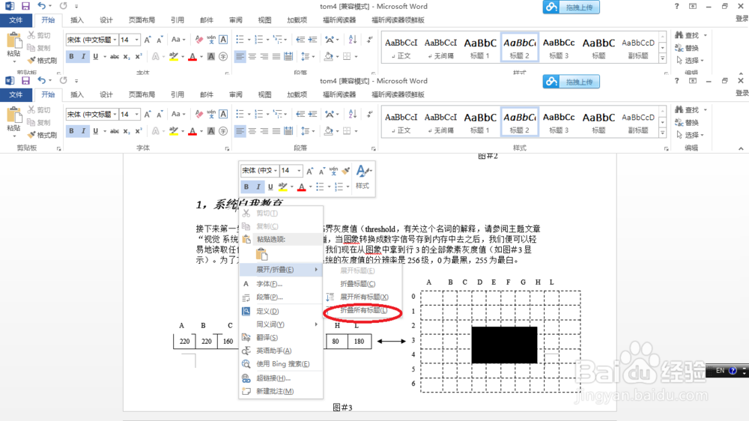749x421 pixels.
Task: Open Aa change case dropdown in the lower ribbon
Action: [178, 114]
